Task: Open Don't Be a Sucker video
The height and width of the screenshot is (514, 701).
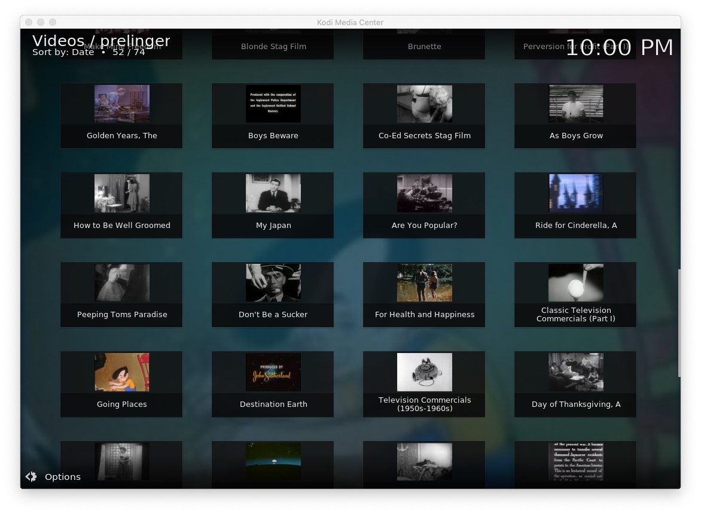Action: click(273, 294)
